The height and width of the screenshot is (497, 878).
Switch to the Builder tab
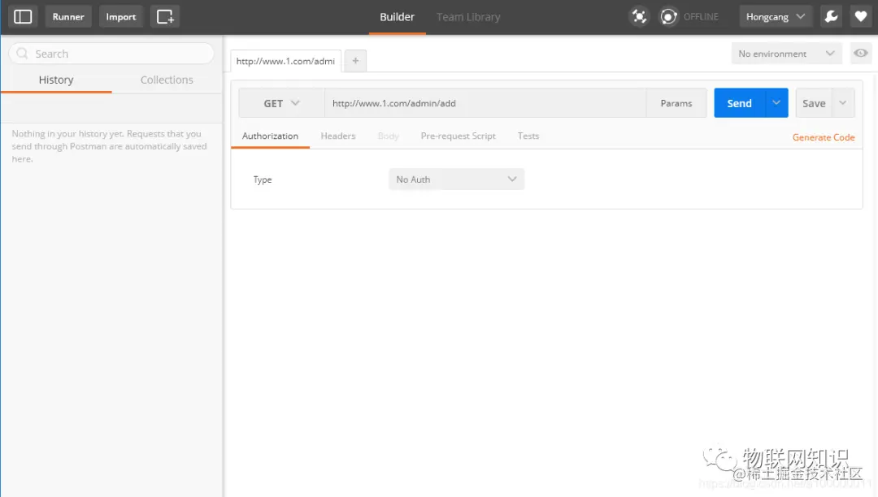pyautogui.click(x=397, y=17)
